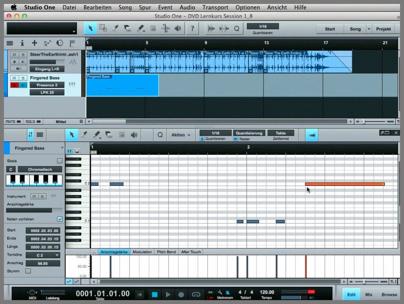The width and height of the screenshot is (404, 304).
Task: Show automation with the curve icon
Action: [x=47, y=43]
